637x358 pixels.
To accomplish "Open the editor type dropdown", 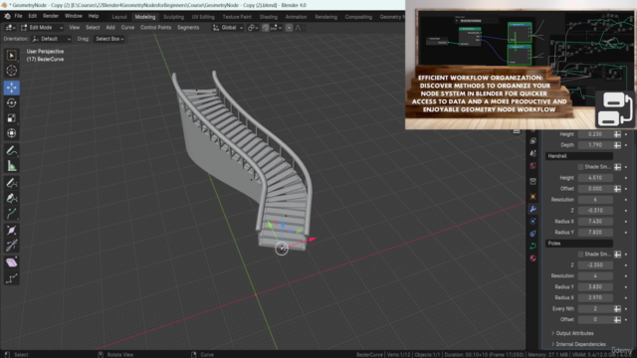I will [x=10, y=28].
